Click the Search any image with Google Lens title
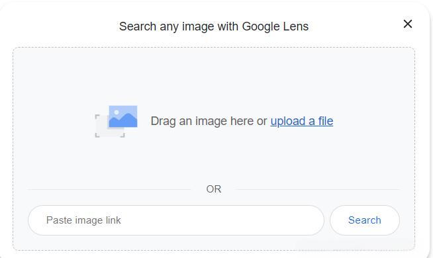This screenshot has height=258, width=433. [x=214, y=26]
